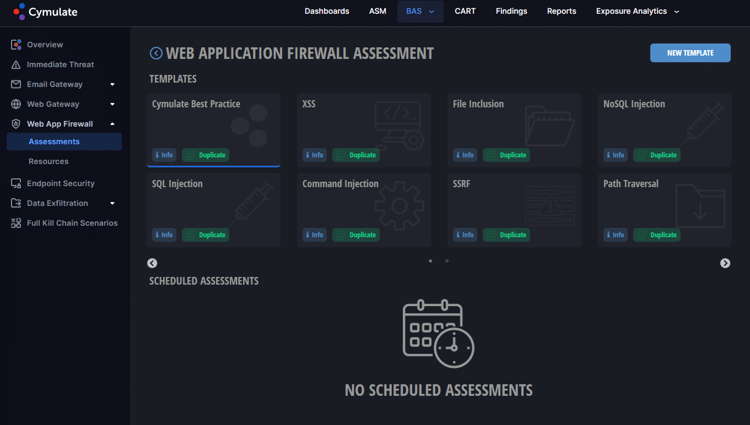Click the XSS template code monitor icon

399,126
